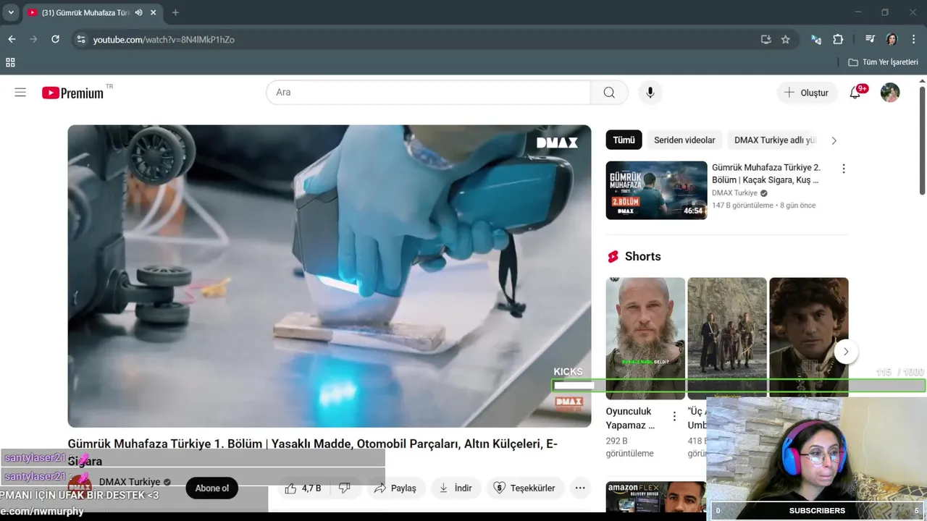The image size is (927, 521).
Task: Click in the Ara search field
Action: 428,93
